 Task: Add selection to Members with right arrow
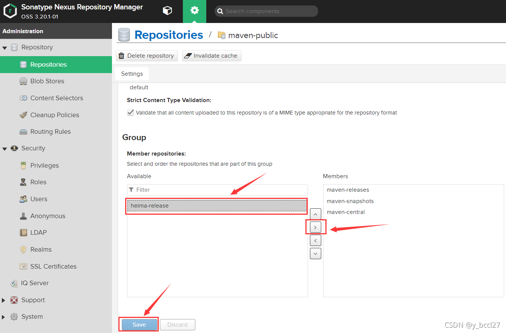[315, 227]
